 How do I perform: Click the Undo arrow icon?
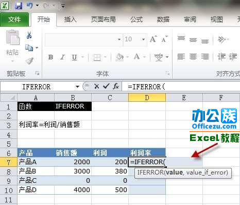(29, 6)
